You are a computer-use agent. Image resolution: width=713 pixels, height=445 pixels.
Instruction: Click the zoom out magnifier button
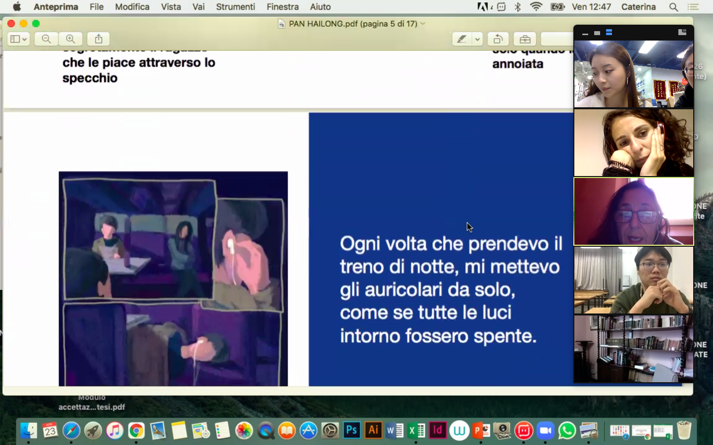(x=47, y=39)
